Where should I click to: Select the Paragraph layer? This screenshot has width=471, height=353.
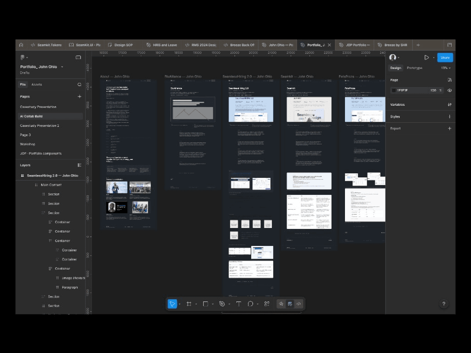[x=70, y=287]
